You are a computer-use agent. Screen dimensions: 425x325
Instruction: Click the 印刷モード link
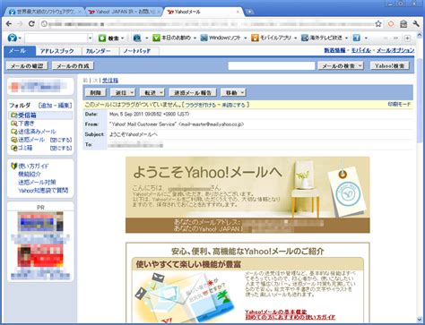(399, 105)
